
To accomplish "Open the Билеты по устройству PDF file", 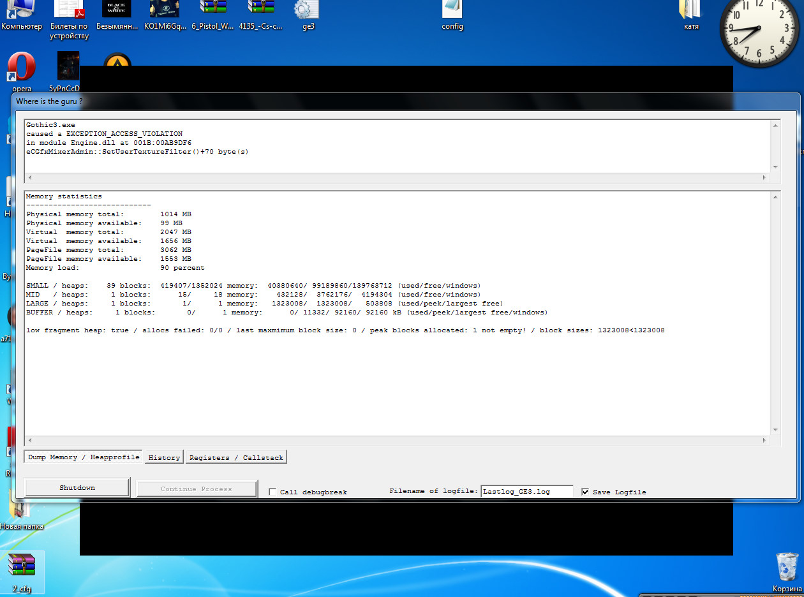I will tap(69, 20).
